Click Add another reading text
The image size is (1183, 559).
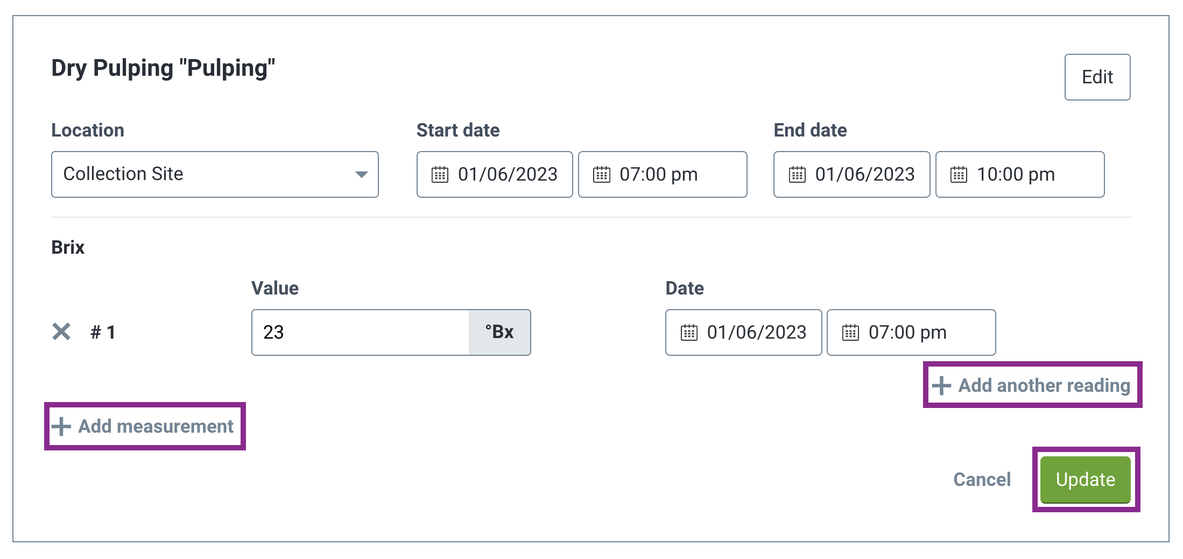[1044, 385]
